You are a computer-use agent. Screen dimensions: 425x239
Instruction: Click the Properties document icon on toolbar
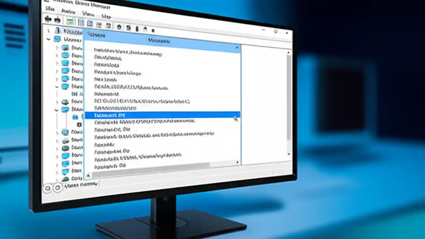[81, 22]
